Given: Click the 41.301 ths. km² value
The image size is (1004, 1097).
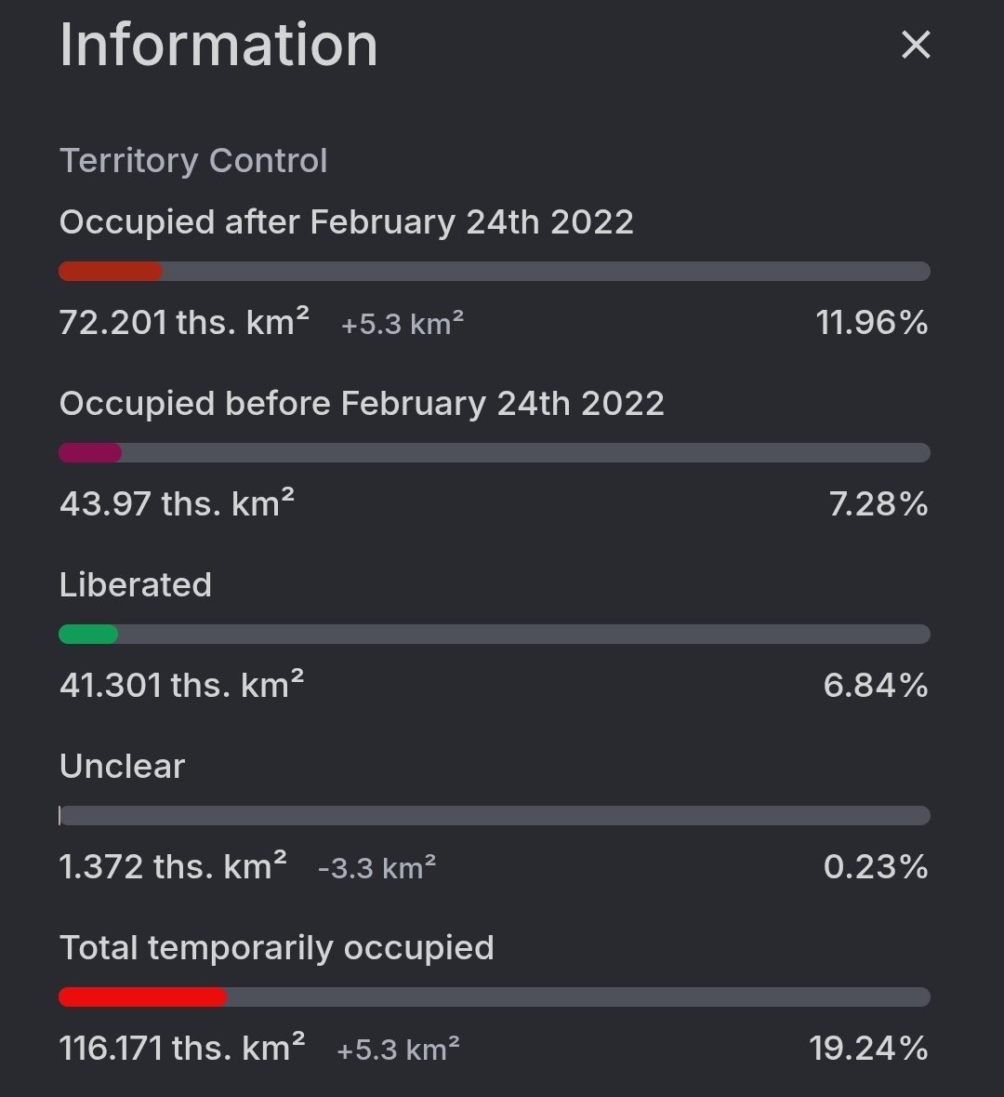Looking at the screenshot, I should (182, 685).
